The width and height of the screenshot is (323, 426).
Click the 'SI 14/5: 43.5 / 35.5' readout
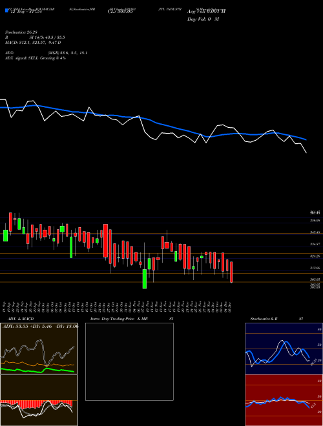[x=47, y=37]
